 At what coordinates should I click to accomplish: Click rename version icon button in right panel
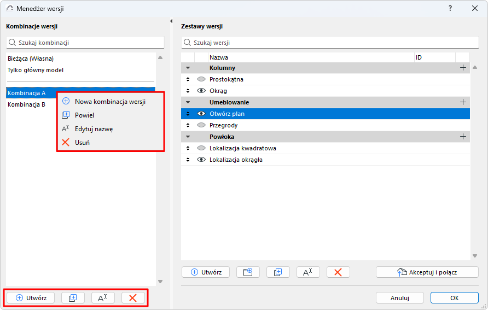click(308, 272)
